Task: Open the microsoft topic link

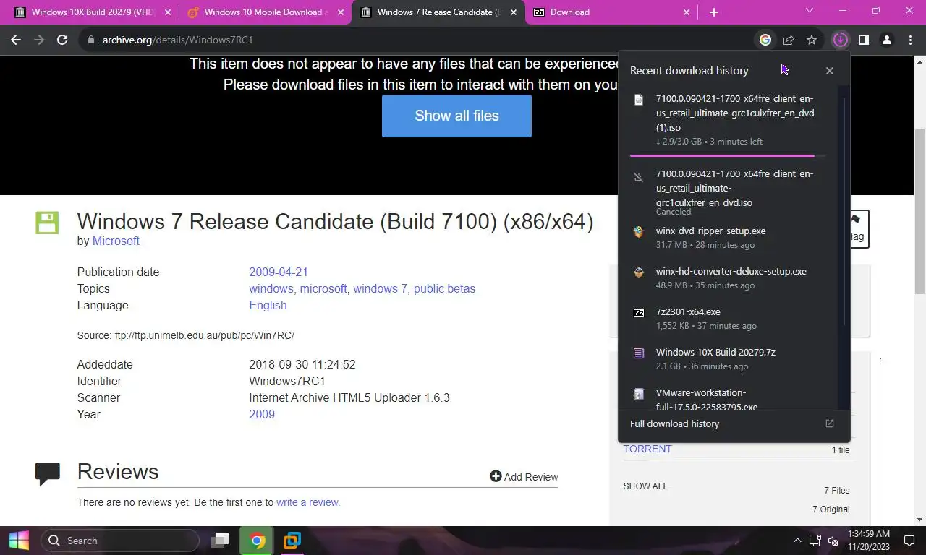Action: click(x=323, y=288)
